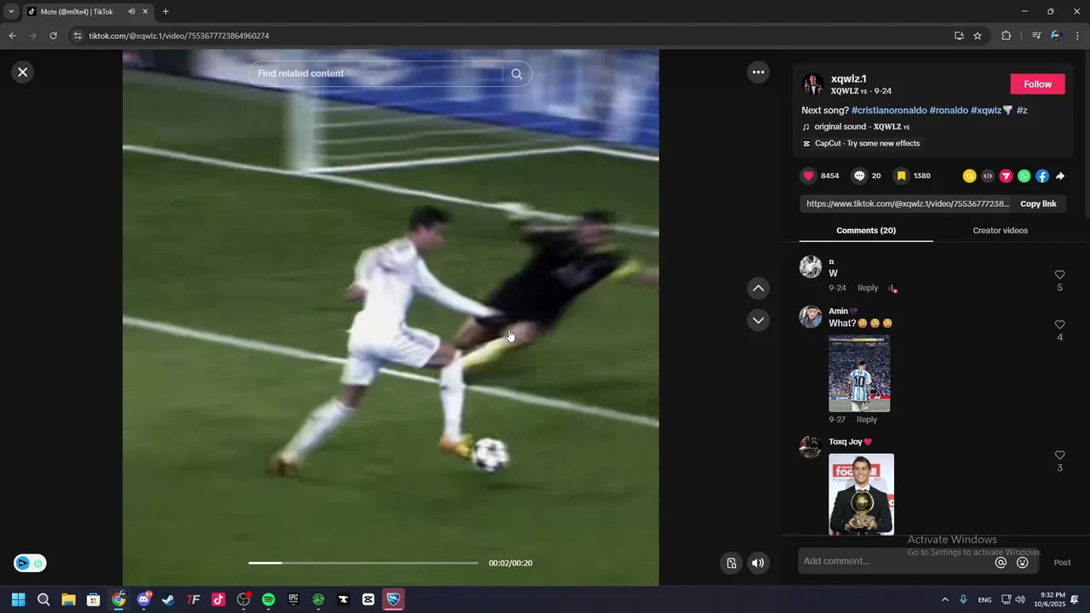This screenshot has width=1090, height=613.
Task: Toggle the auto-scroll icon beside volume
Action: click(731, 563)
